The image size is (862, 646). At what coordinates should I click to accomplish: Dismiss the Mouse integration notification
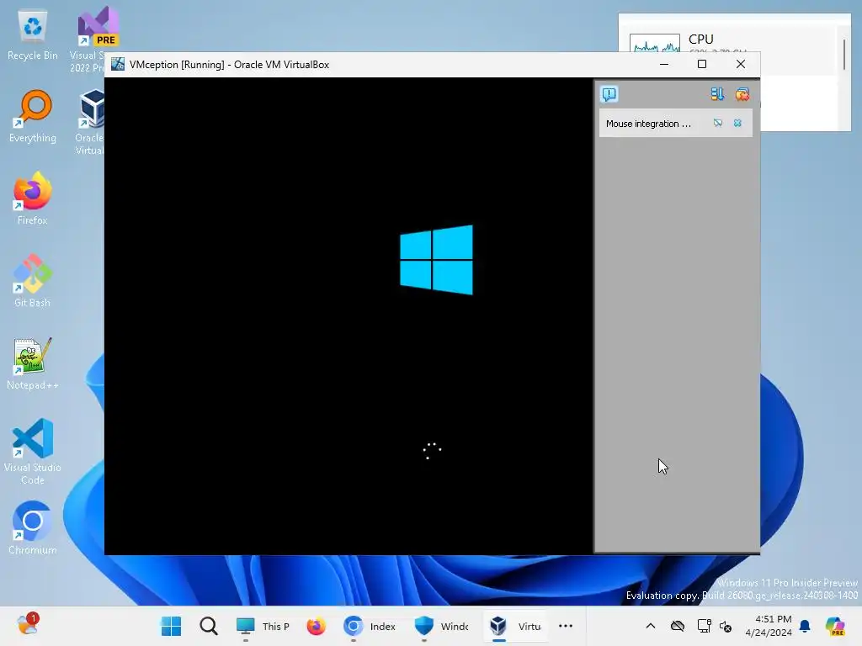click(x=737, y=123)
